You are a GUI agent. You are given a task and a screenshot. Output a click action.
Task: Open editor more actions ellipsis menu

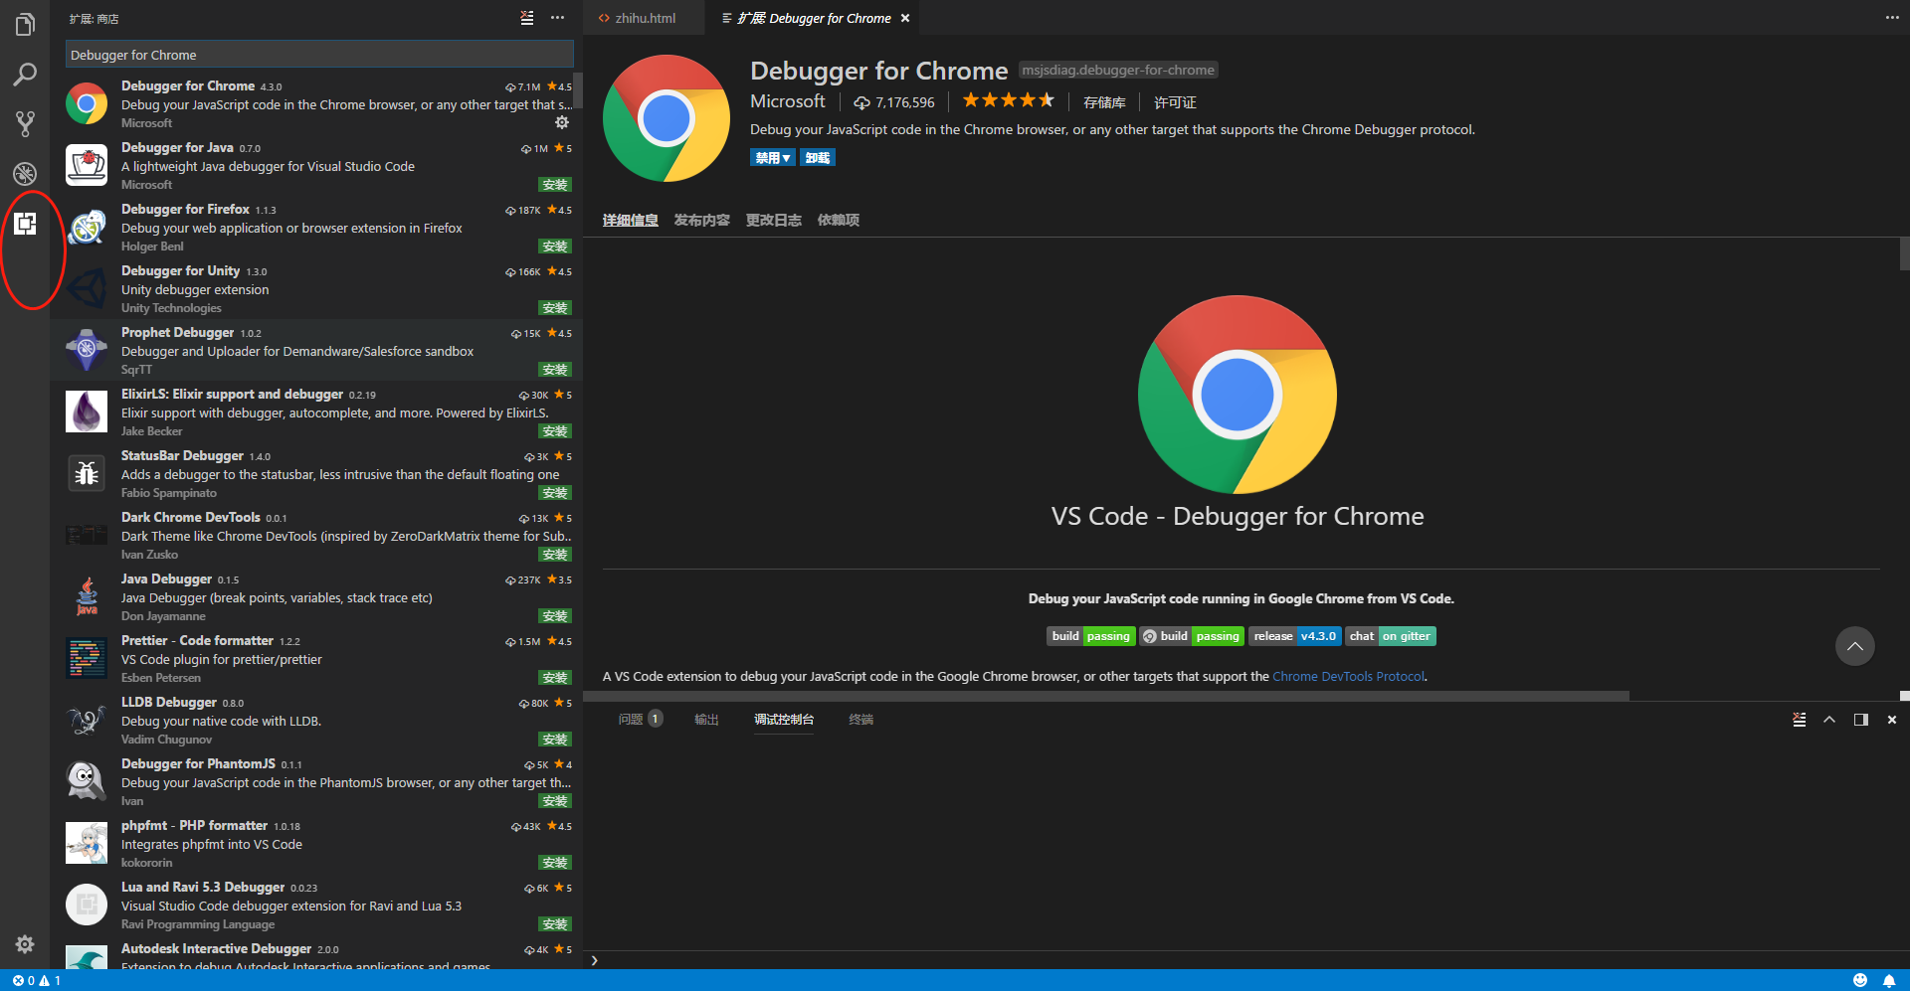[x=1892, y=18]
